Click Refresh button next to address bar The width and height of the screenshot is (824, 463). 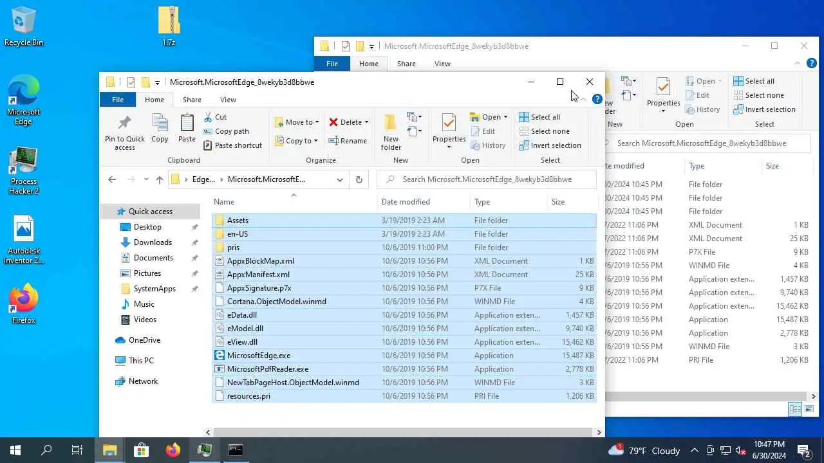click(x=359, y=179)
